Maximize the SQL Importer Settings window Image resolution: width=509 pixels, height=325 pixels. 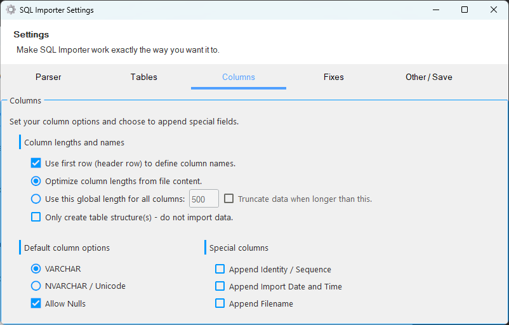(465, 10)
